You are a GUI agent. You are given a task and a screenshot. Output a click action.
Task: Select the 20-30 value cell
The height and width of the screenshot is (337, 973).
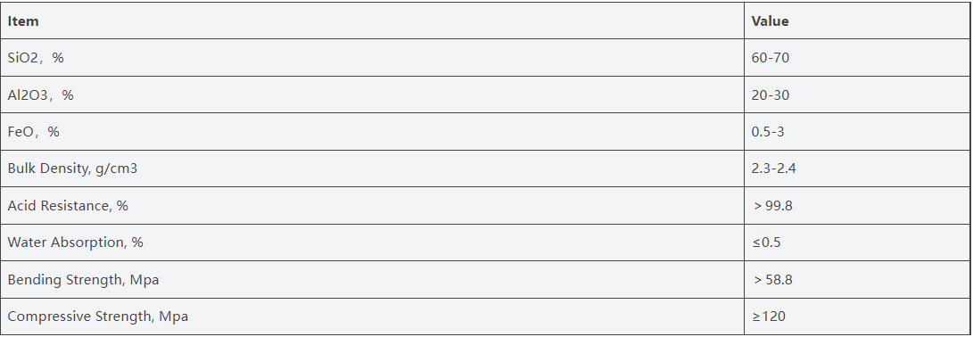point(857,95)
